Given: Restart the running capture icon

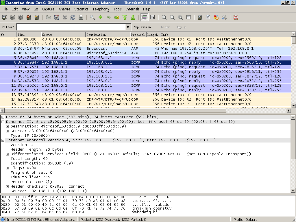Looking at the screenshot, I should pyautogui.click(x=37, y=17).
